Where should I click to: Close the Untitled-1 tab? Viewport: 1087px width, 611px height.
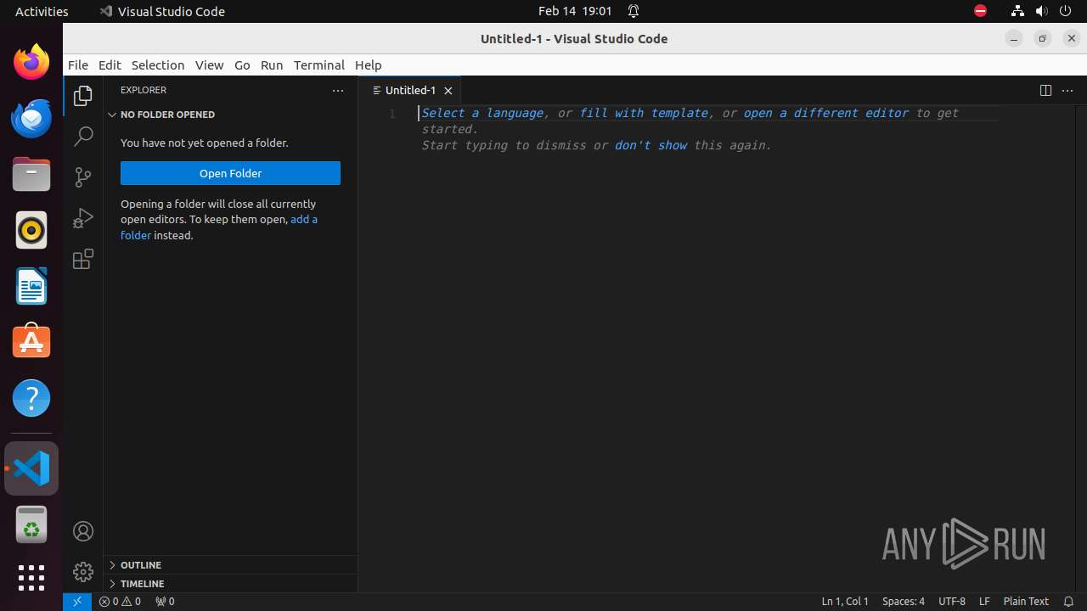click(448, 91)
